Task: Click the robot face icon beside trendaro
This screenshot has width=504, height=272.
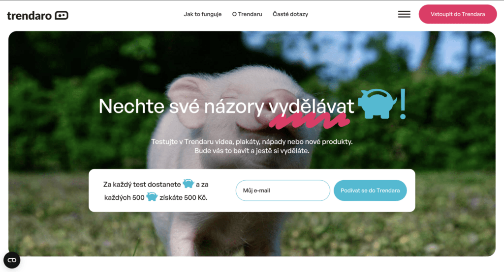Action: (62, 15)
